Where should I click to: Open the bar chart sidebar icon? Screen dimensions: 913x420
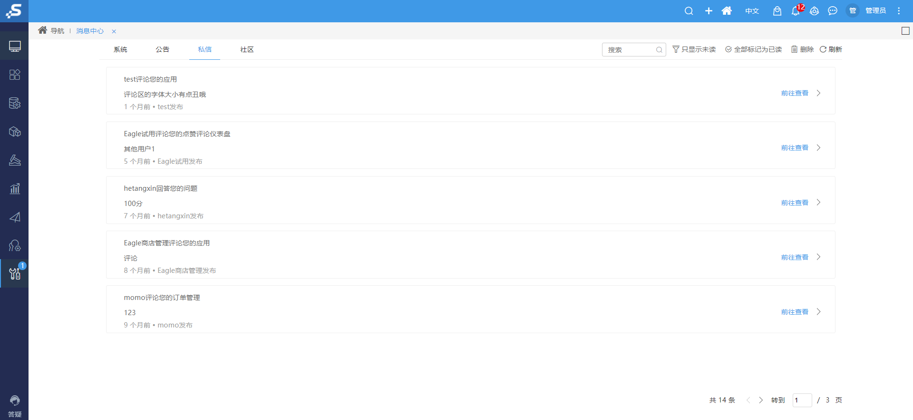pos(15,188)
